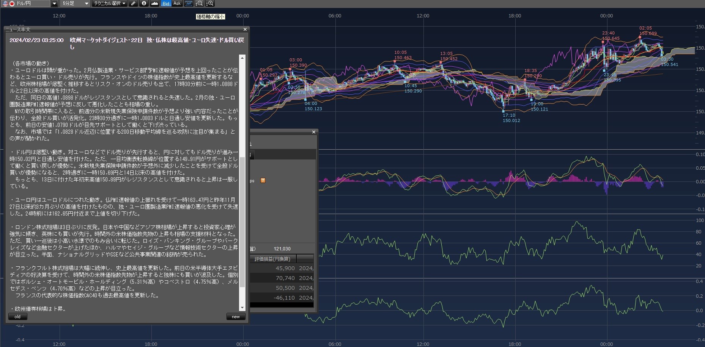This screenshot has height=347, width=705.
Task: Click the info icon in chart toolbar
Action: click(x=144, y=3)
